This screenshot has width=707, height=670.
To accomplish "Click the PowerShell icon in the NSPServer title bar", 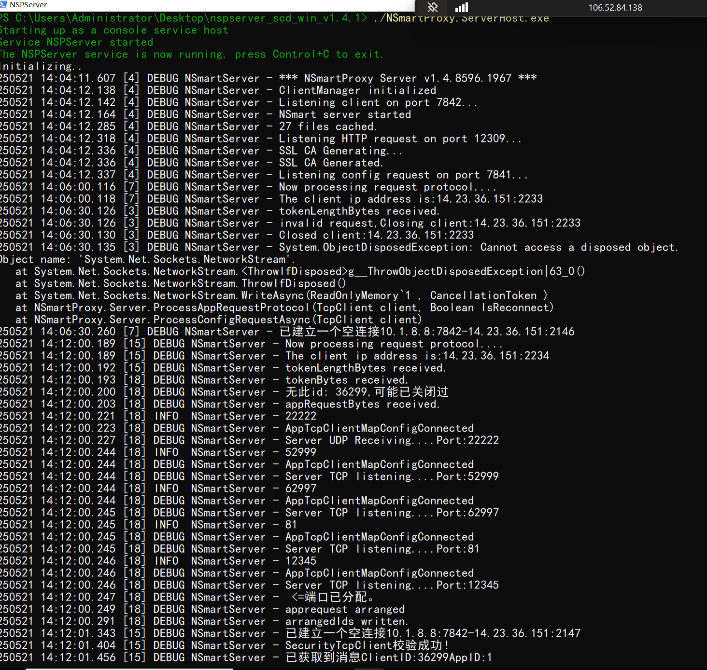I will [3, 5].
